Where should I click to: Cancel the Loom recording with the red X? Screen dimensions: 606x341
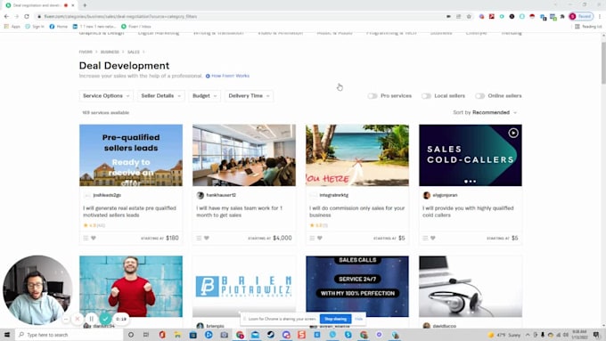[x=77, y=319]
